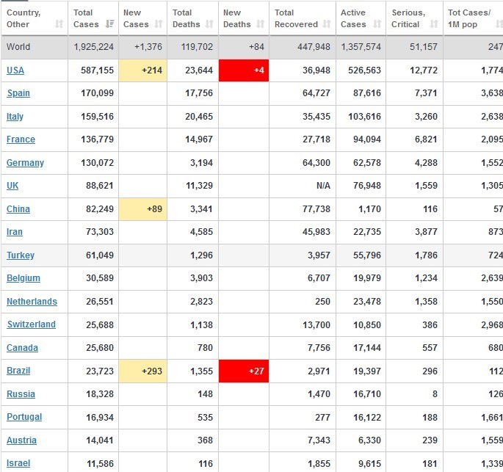The height and width of the screenshot is (472, 503).
Task: Click the New Deaths sort arrows icon
Action: tap(259, 24)
